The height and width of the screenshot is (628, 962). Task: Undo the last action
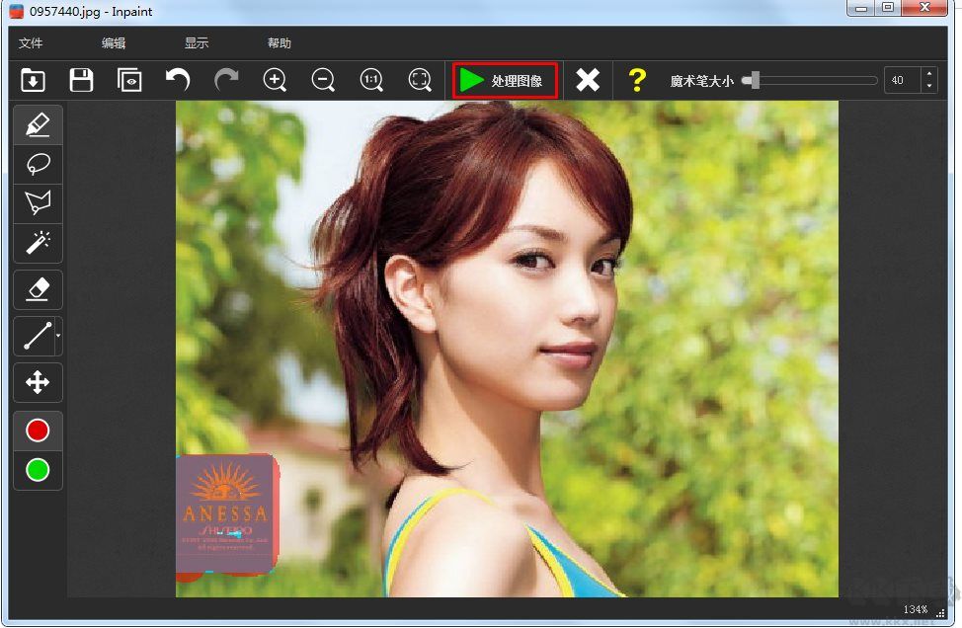178,80
